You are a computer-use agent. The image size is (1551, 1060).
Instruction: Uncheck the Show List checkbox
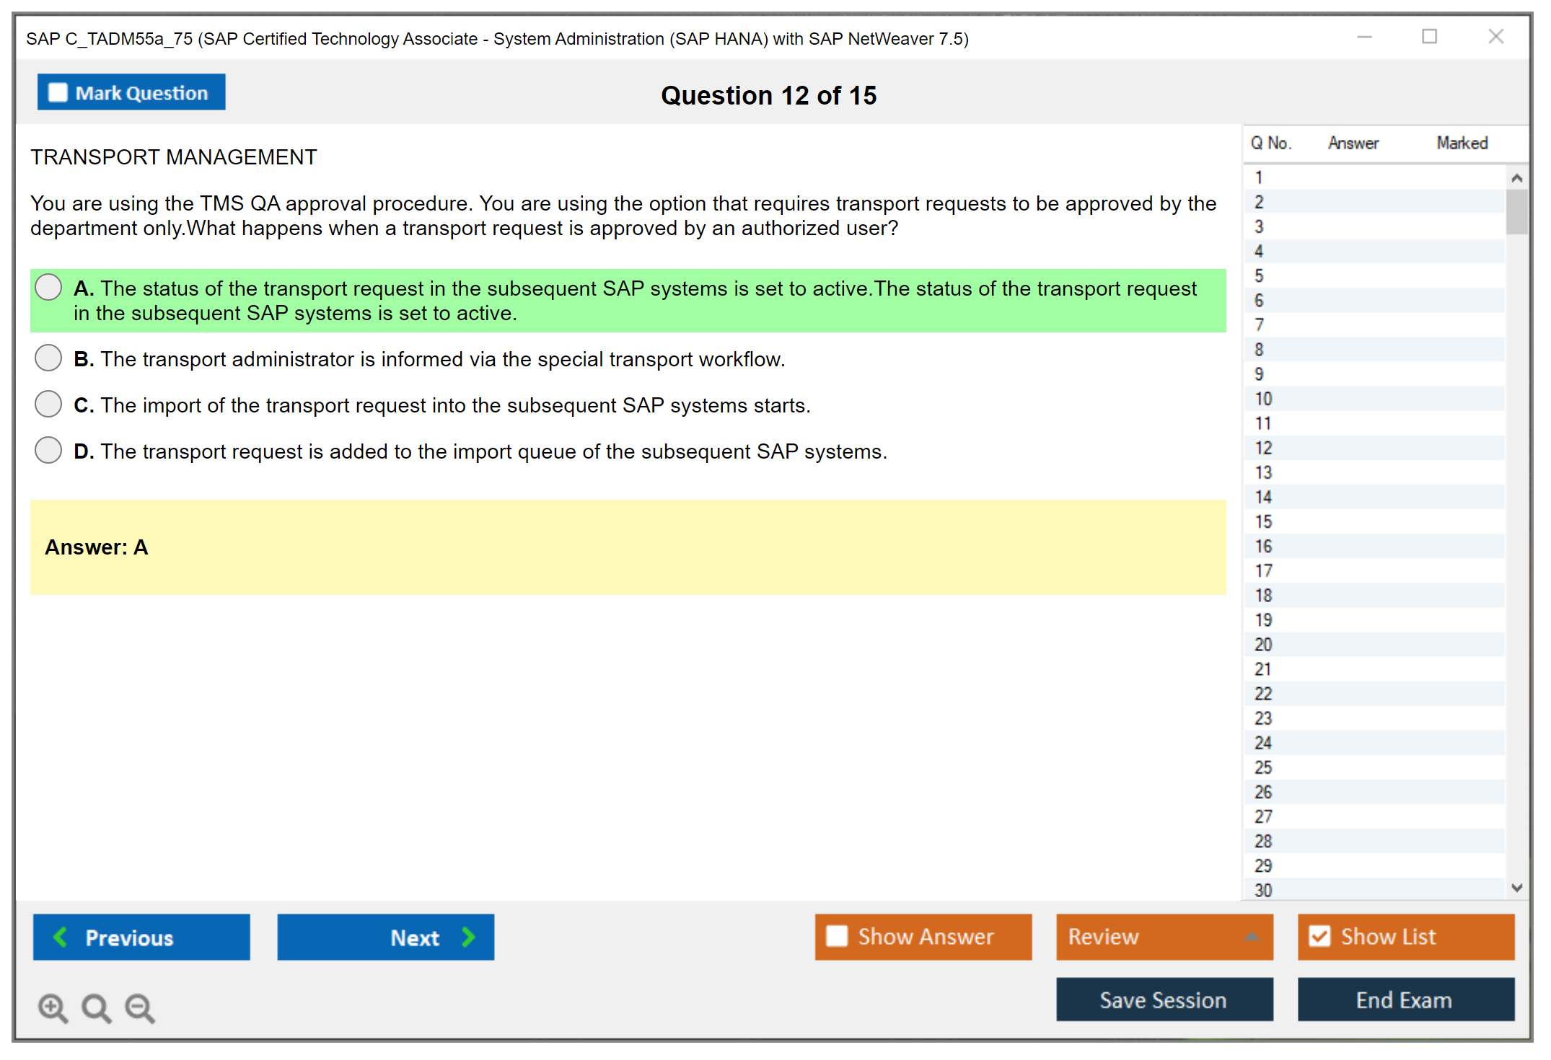tap(1319, 936)
